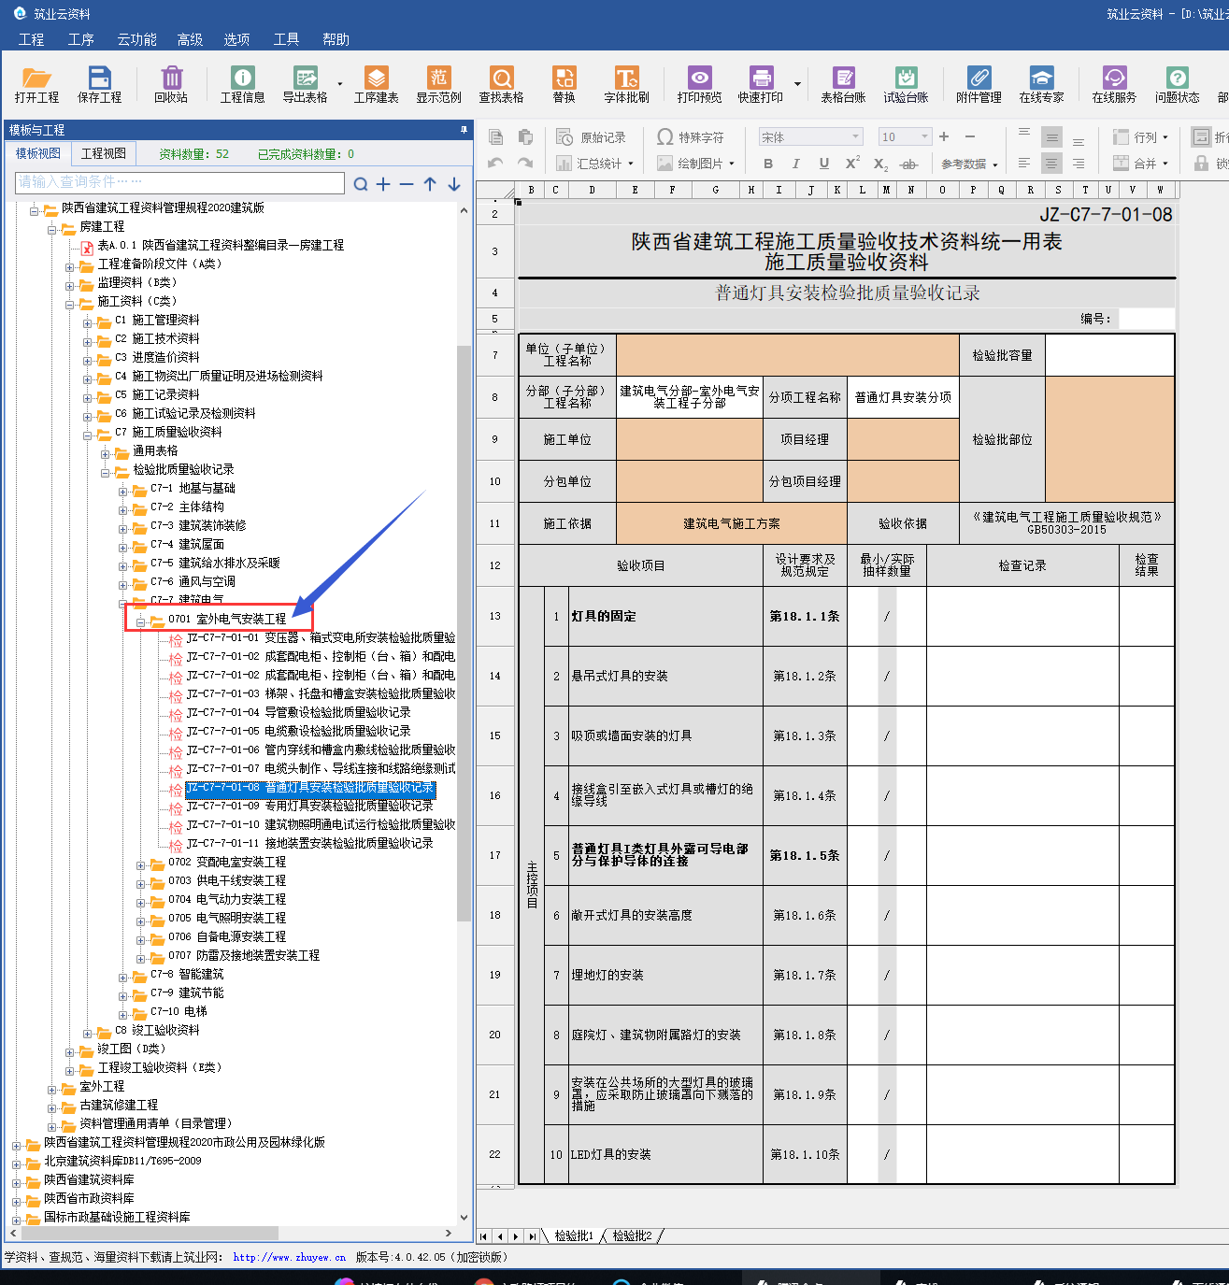Switch to 工程视图 tab
This screenshot has width=1229, height=1285.
point(103,153)
